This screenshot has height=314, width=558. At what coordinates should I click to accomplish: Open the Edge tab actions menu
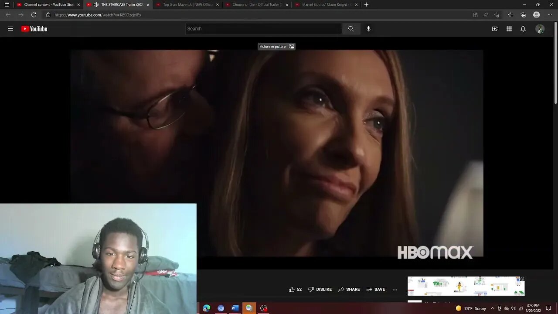(7, 5)
